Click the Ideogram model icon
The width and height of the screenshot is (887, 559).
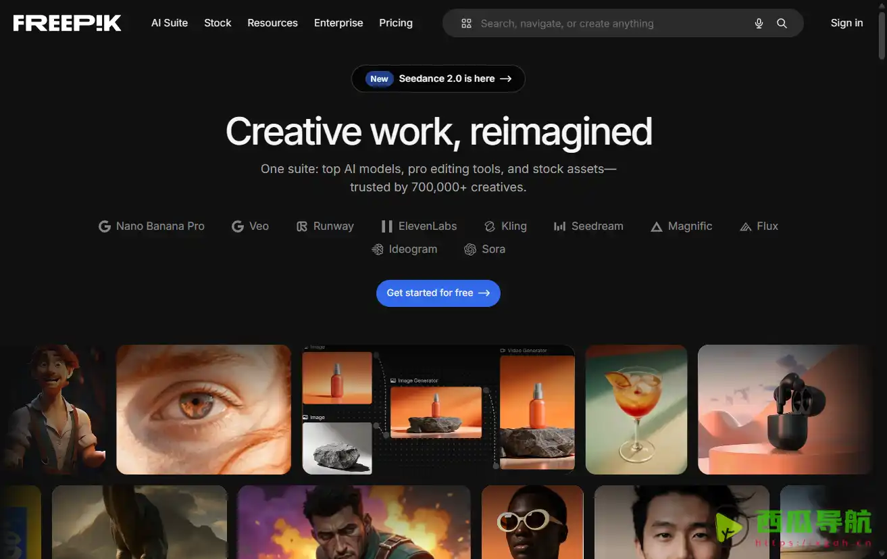coord(377,249)
